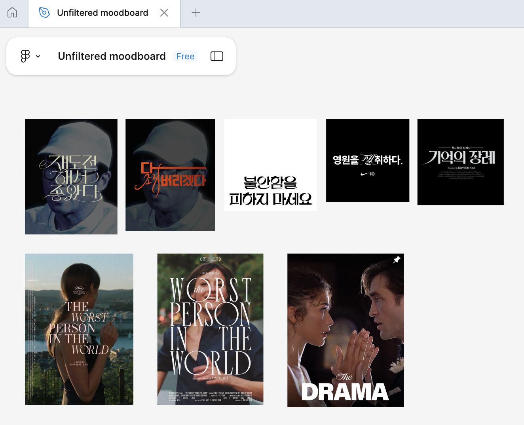The image size is (524, 425).
Task: Select the green Worst Person in the World poster
Action: (x=210, y=329)
